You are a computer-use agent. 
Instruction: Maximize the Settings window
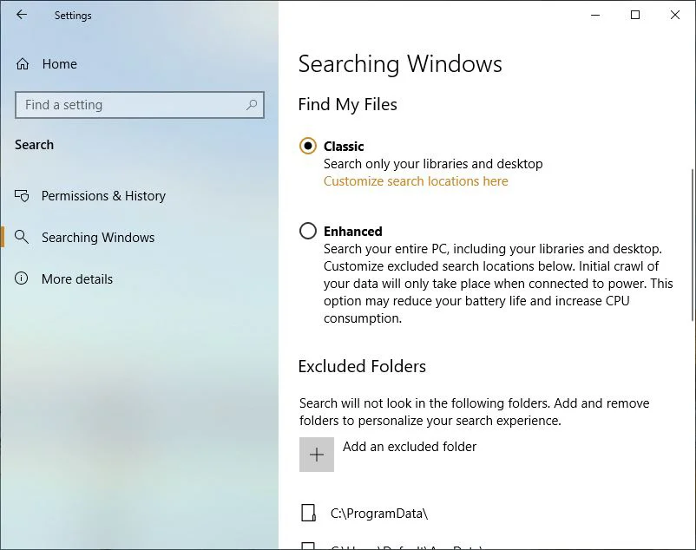pyautogui.click(x=635, y=15)
